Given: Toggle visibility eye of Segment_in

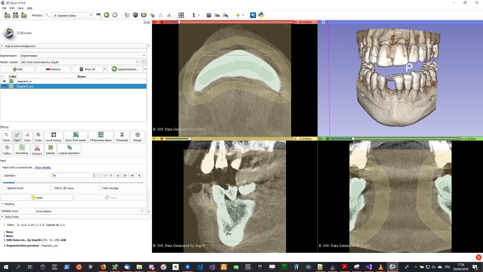Looking at the screenshot, I should [4, 81].
